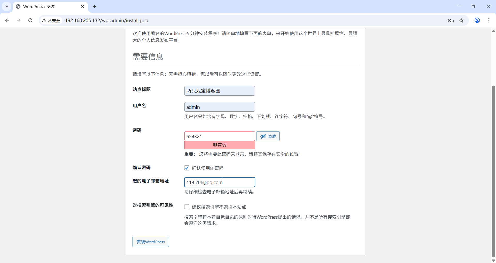Screen dimensions: 496x263
Task: Close the browser window
Action: point(489,6)
